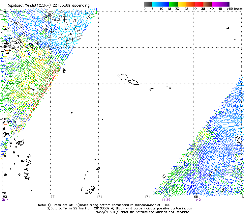Click the "30" legend scale label

click(195, 9)
